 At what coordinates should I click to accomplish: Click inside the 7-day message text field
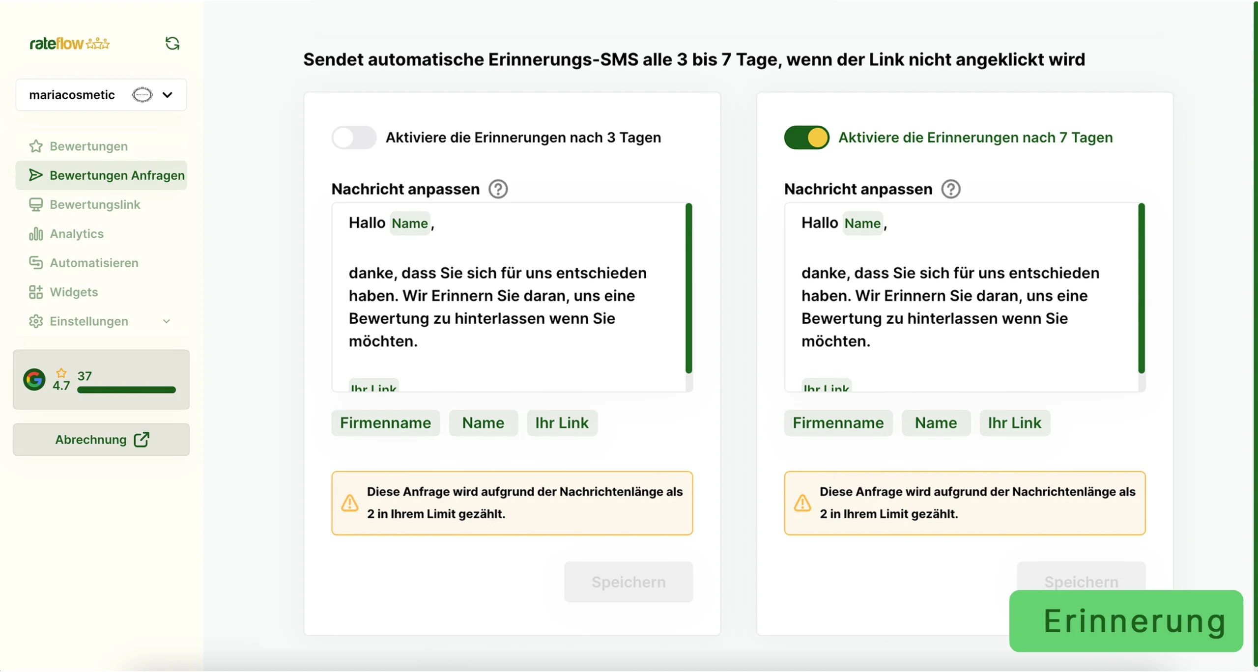tap(958, 305)
